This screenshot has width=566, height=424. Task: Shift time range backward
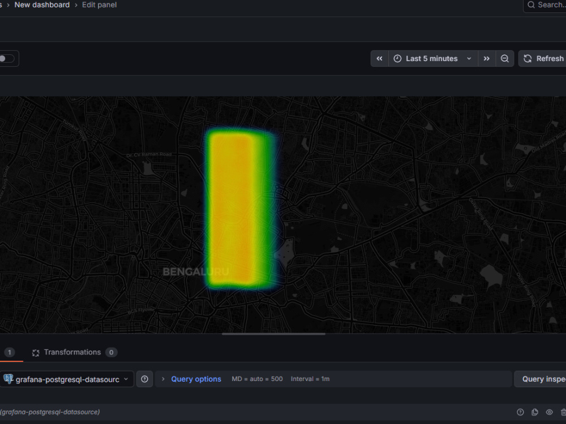[379, 59]
